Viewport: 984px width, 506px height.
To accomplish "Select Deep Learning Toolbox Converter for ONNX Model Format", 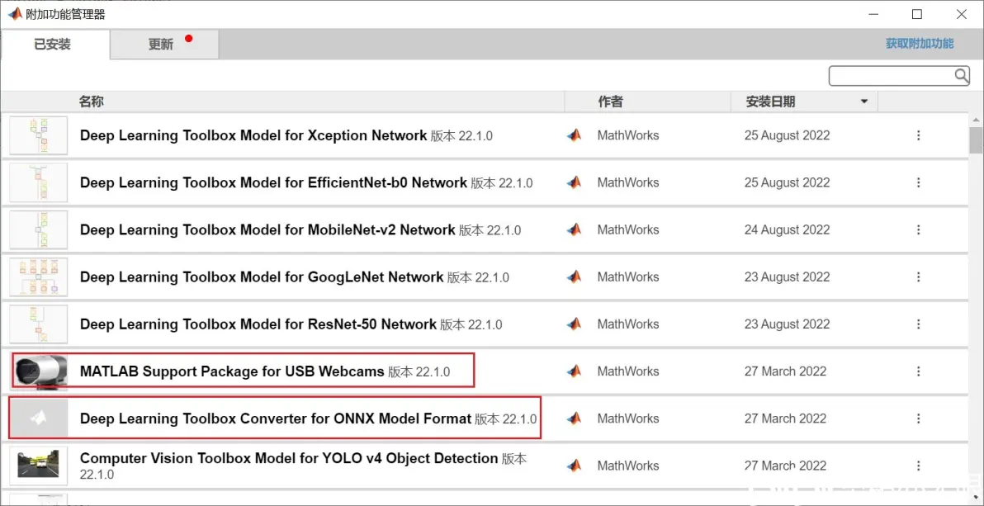I will (x=276, y=419).
